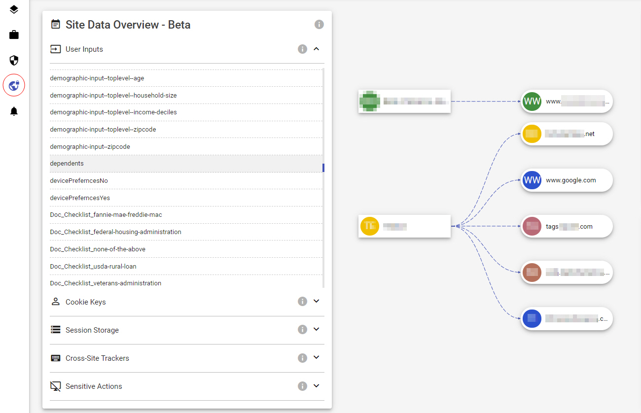Click the Cross-Site Trackers header label

point(97,358)
